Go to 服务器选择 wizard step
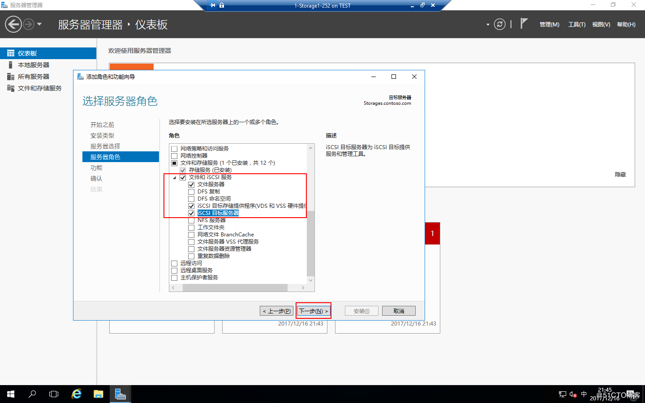 [105, 146]
